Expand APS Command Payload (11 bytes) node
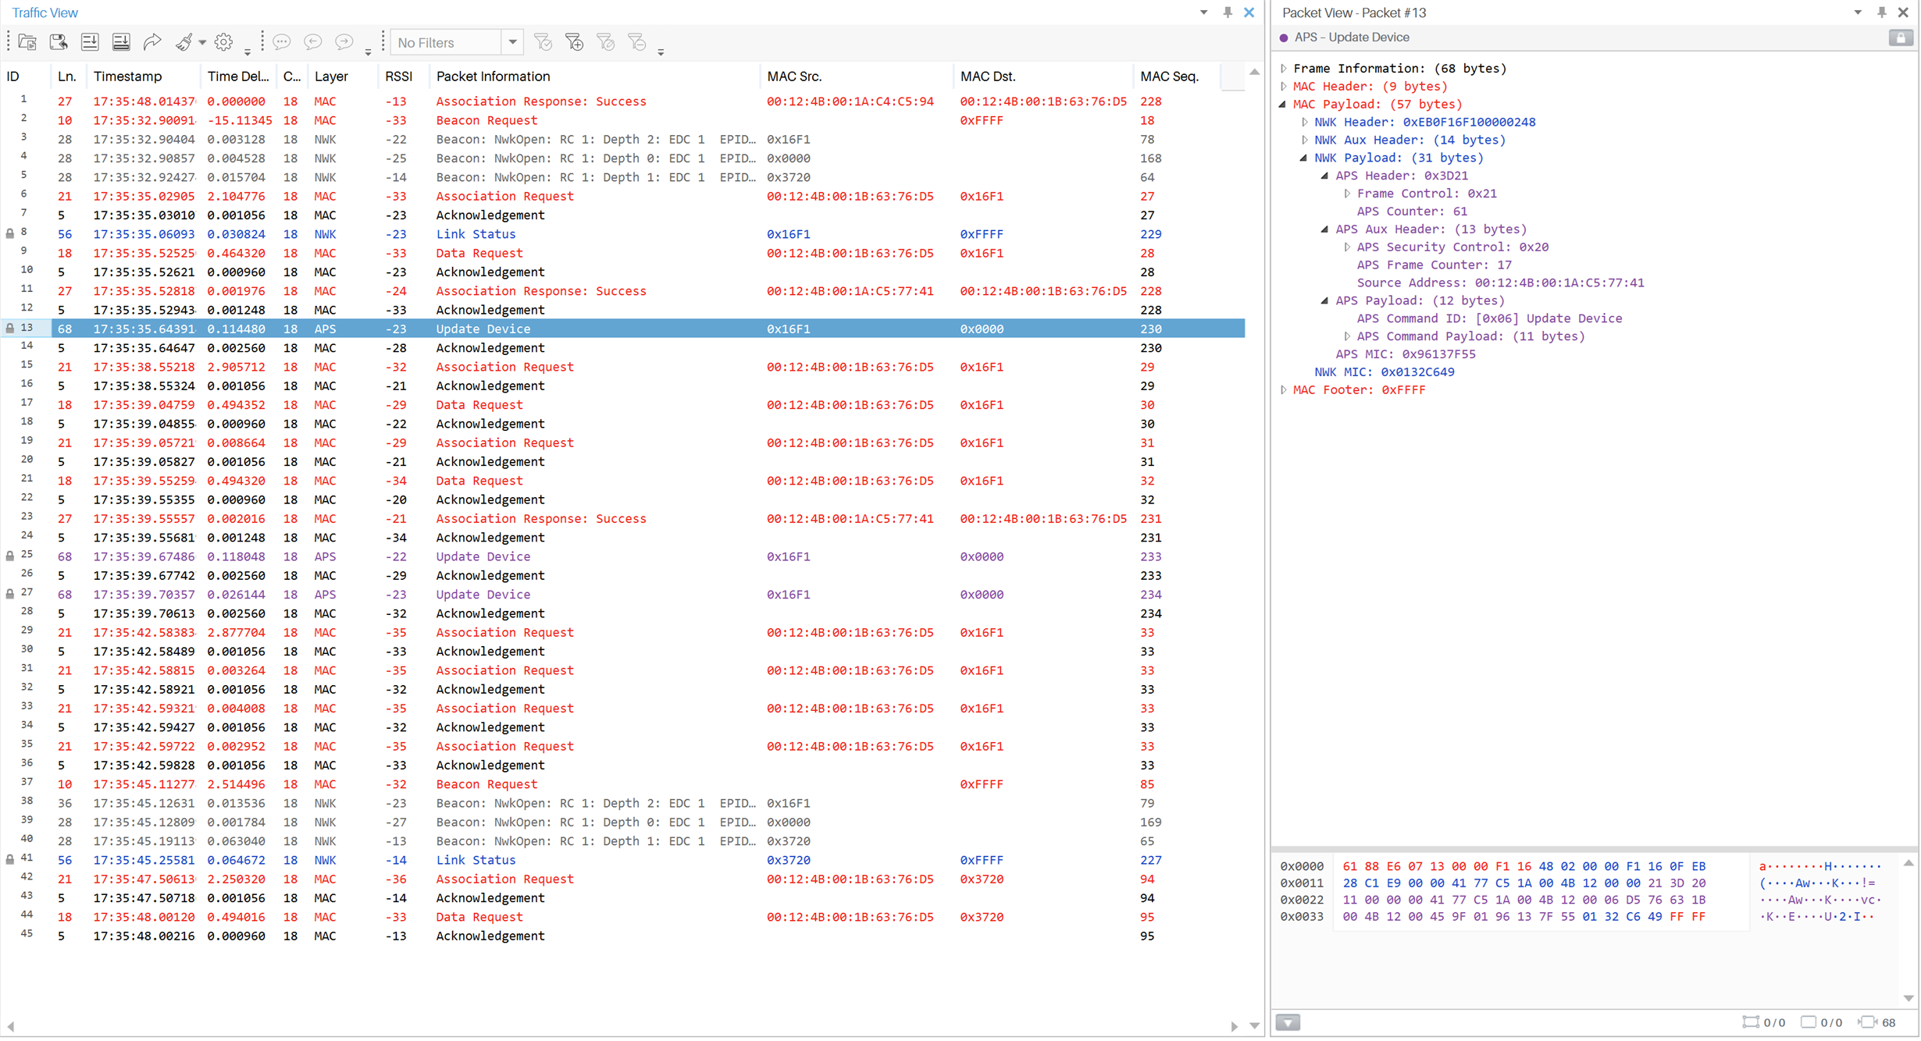The width and height of the screenshot is (1921, 1041). coord(1348,336)
